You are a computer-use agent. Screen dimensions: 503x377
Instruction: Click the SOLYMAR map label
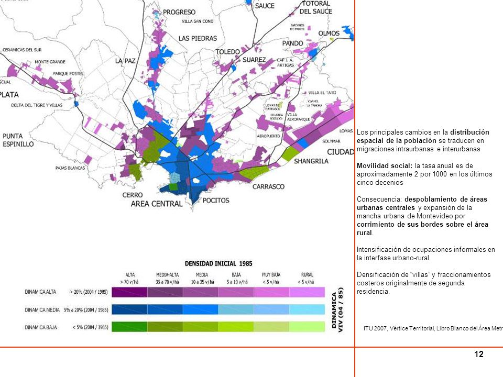331,141
